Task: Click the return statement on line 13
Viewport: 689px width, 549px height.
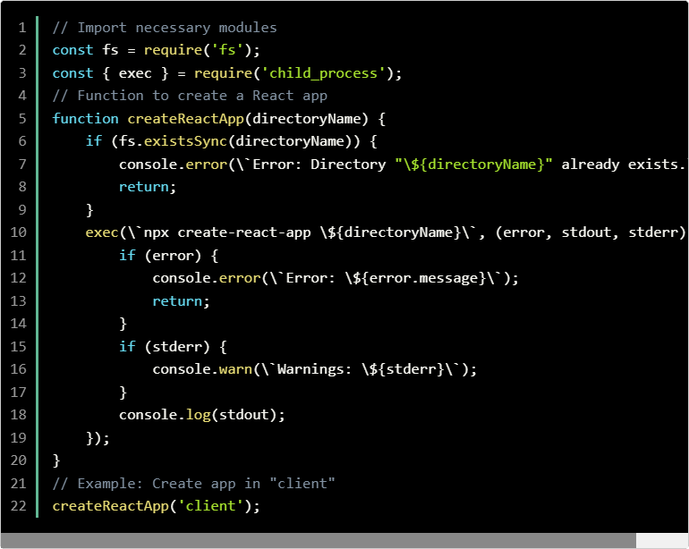Action: pyautogui.click(x=181, y=300)
